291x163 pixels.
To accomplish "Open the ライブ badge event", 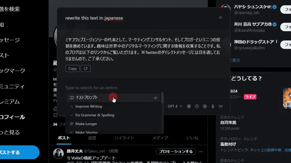I will coord(250,97).
